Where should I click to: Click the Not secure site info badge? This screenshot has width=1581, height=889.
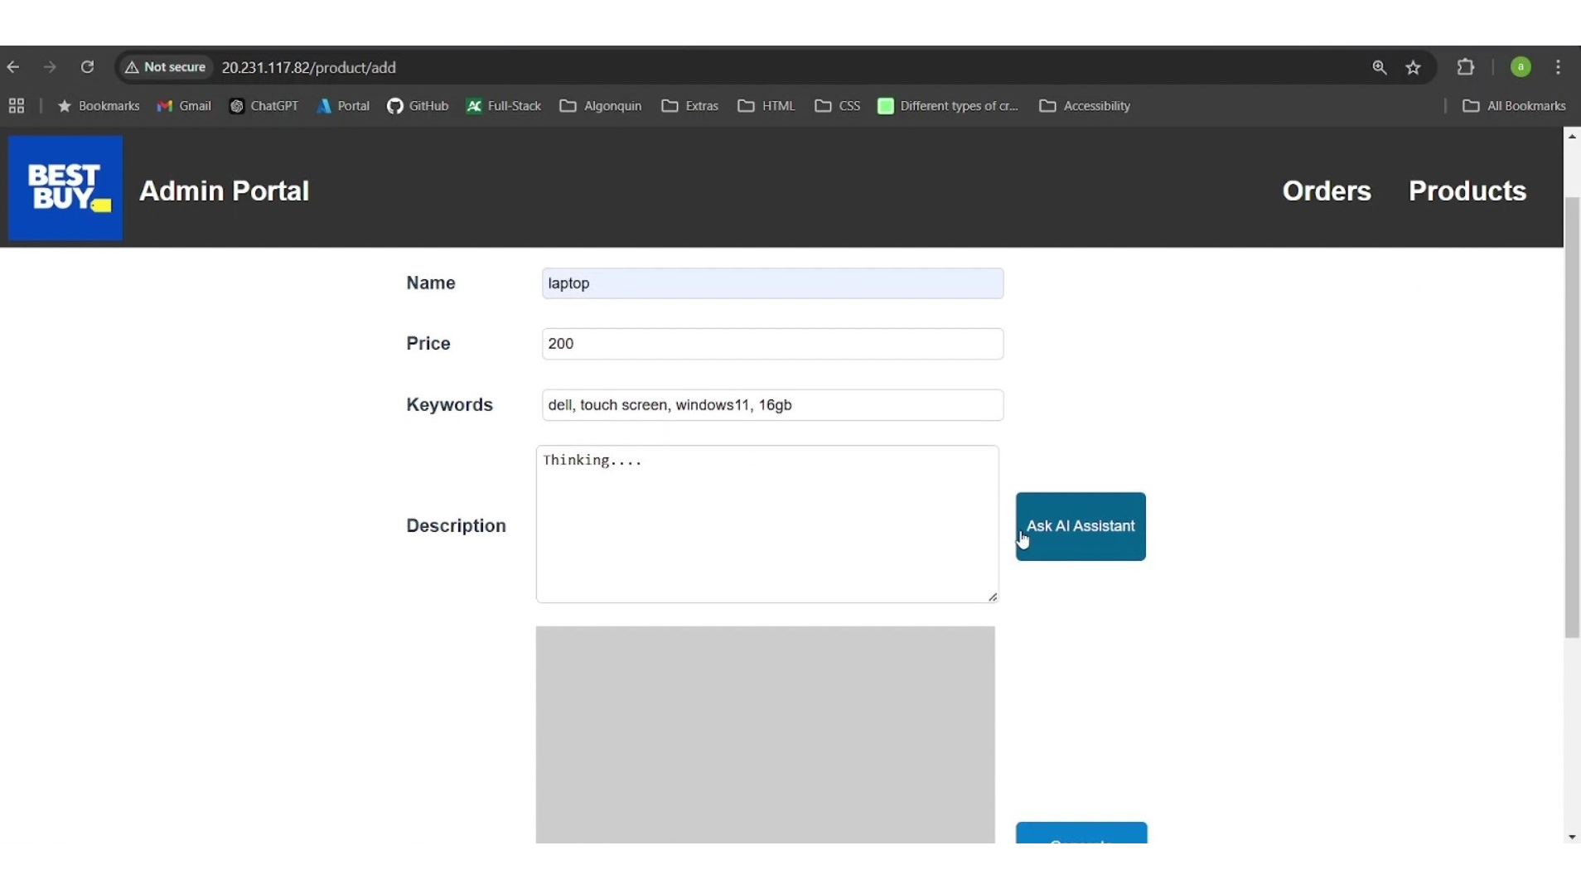point(166,67)
